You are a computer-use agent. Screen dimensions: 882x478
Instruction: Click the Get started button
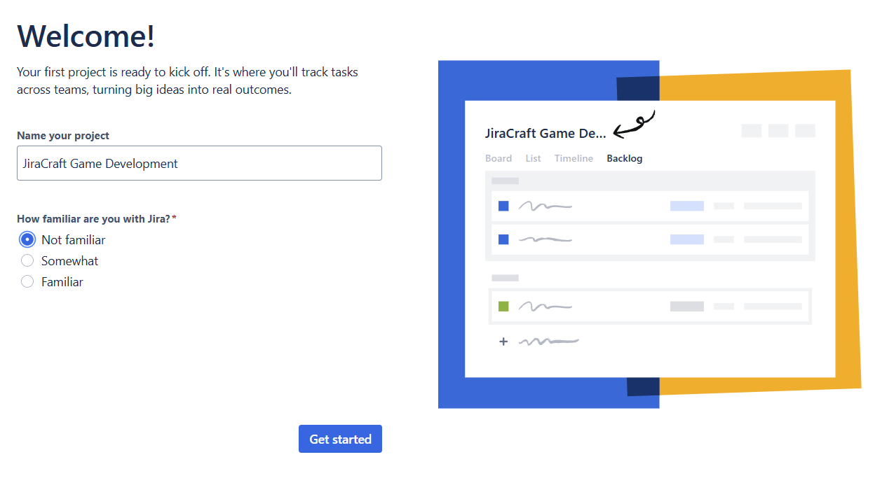340,439
